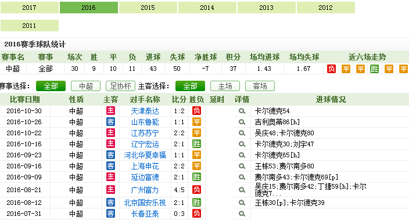Switch to the 2014 season tab
The height and width of the screenshot is (220, 409).
(207, 8)
